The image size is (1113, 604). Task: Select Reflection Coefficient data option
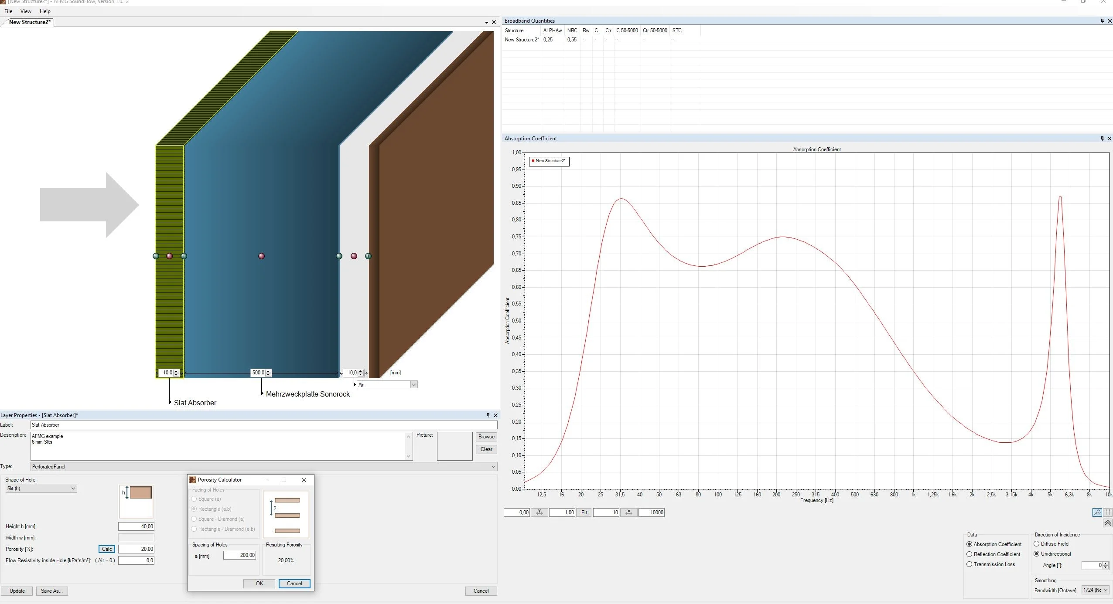(994, 554)
